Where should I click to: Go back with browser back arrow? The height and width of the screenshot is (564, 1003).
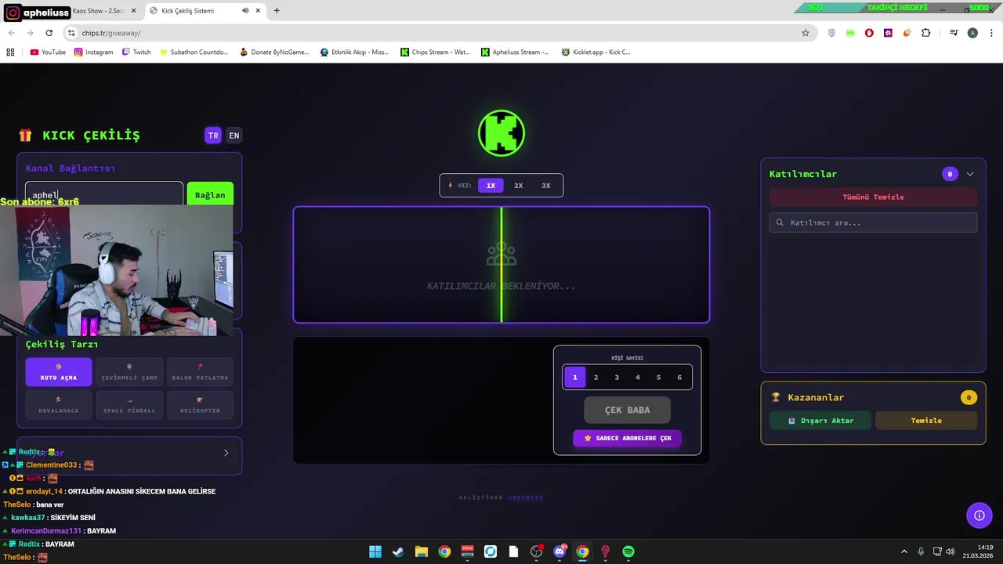pyautogui.click(x=11, y=33)
